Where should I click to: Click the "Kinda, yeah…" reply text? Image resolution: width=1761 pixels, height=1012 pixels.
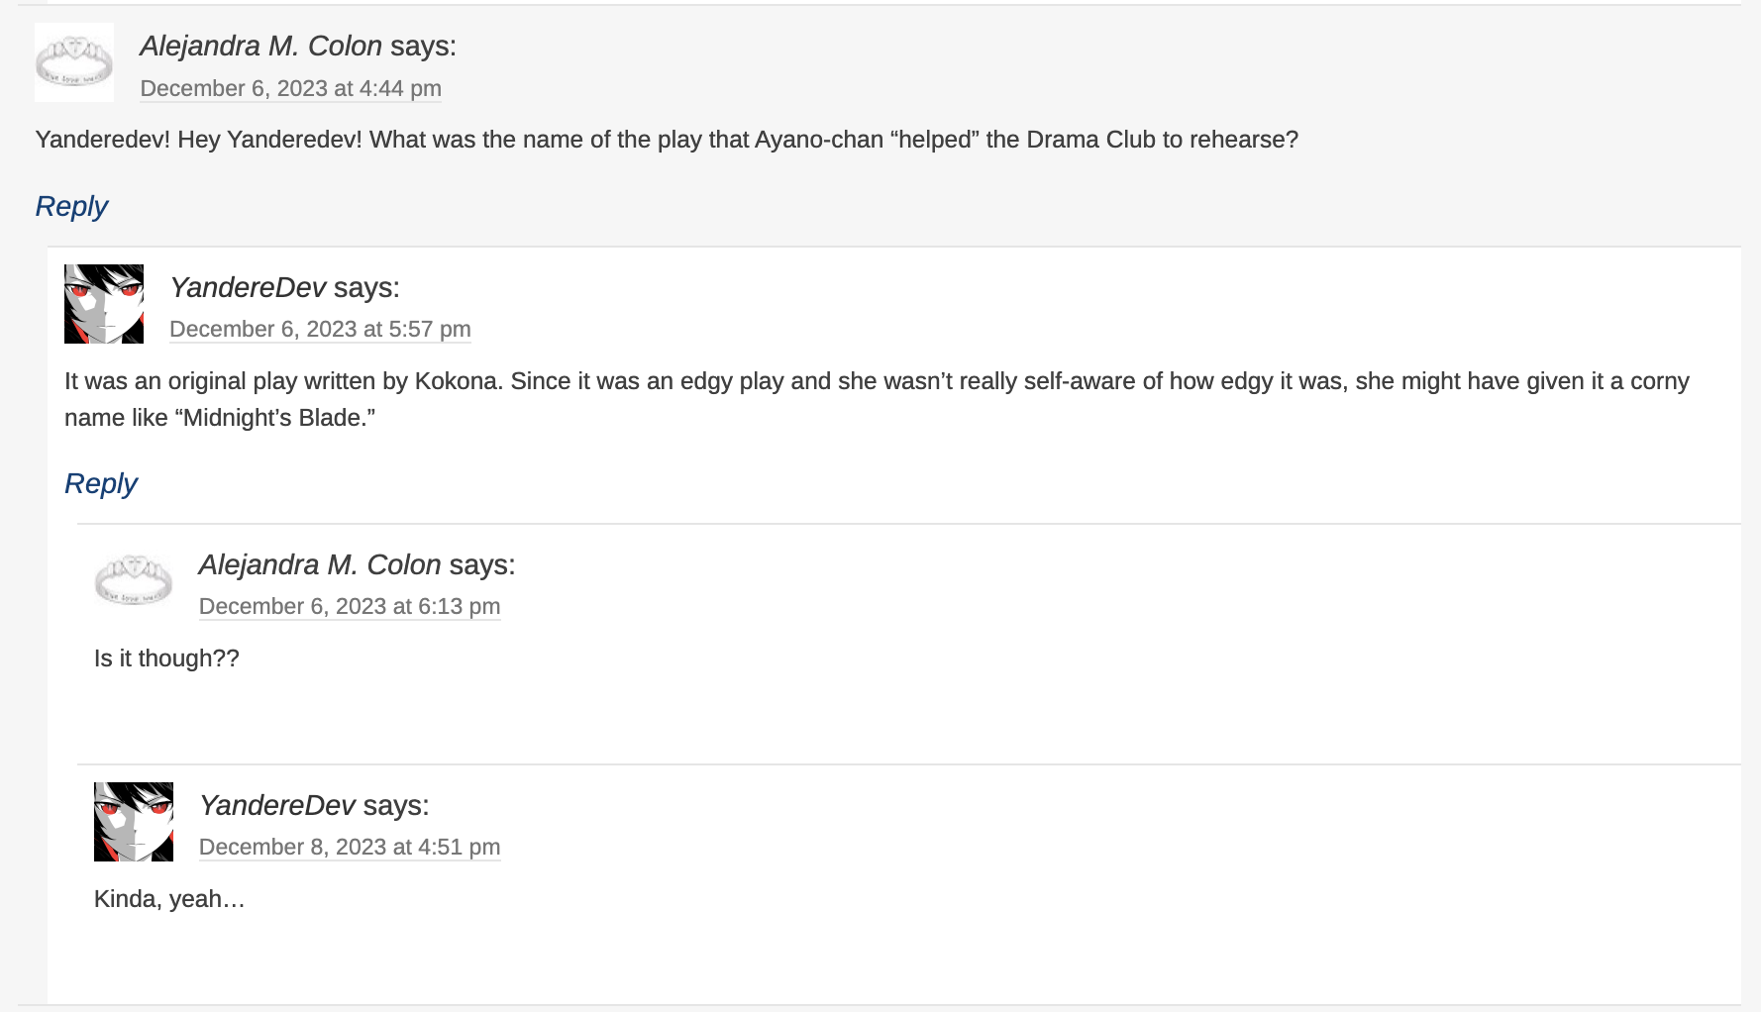[x=169, y=899]
